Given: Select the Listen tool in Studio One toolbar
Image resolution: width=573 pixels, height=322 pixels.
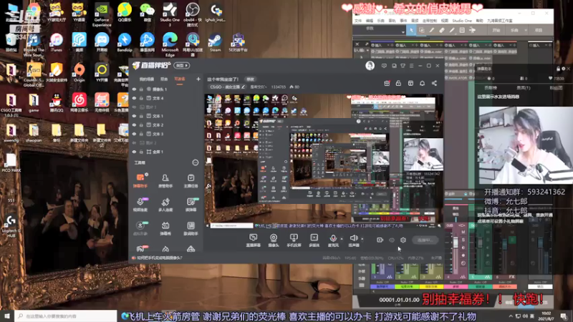Looking at the screenshot, I should [x=472, y=30].
